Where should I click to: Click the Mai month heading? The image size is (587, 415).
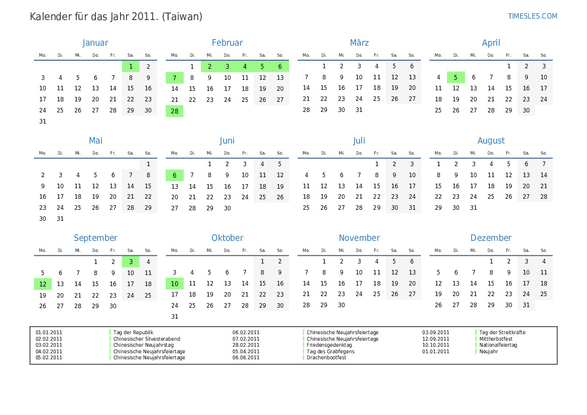[95, 141]
